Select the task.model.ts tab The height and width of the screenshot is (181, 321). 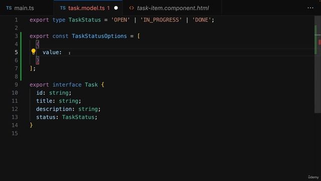coord(88,8)
